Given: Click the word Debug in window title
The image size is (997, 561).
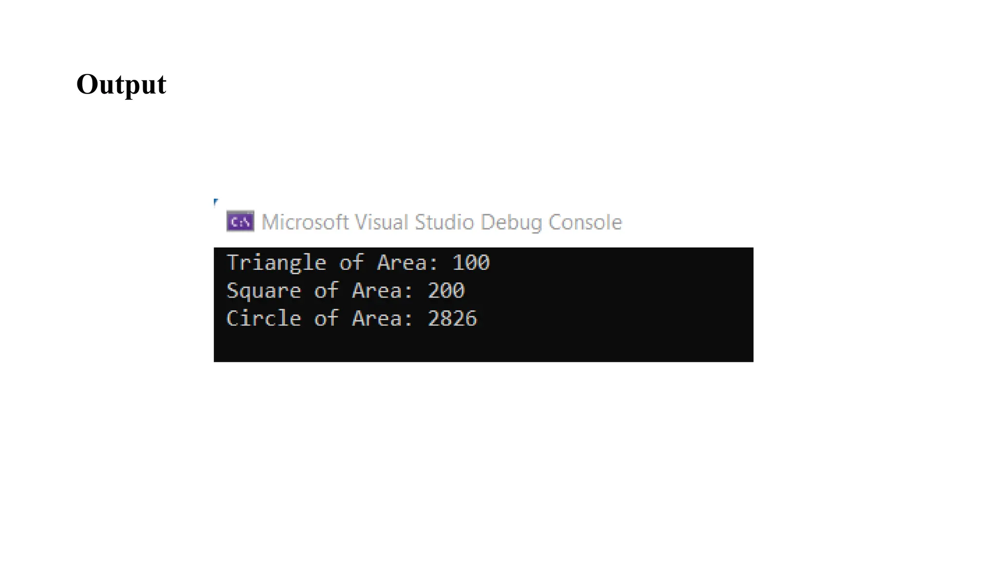Looking at the screenshot, I should point(511,223).
